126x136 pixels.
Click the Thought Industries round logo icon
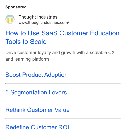[x=10, y=19]
